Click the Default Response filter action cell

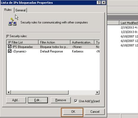coord(52,51)
